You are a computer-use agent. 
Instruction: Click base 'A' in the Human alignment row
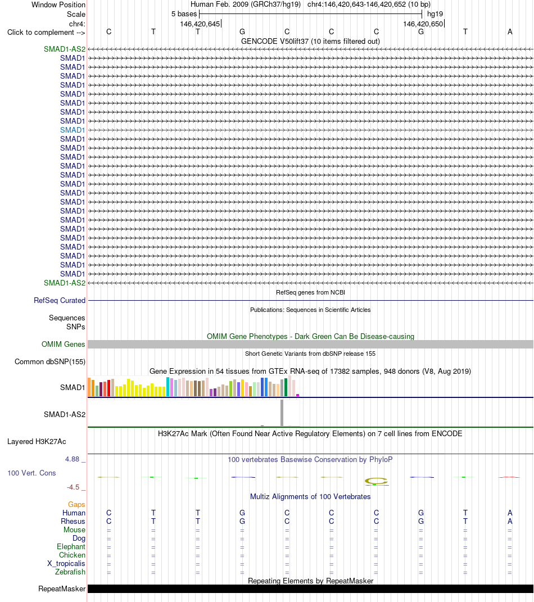click(x=510, y=513)
